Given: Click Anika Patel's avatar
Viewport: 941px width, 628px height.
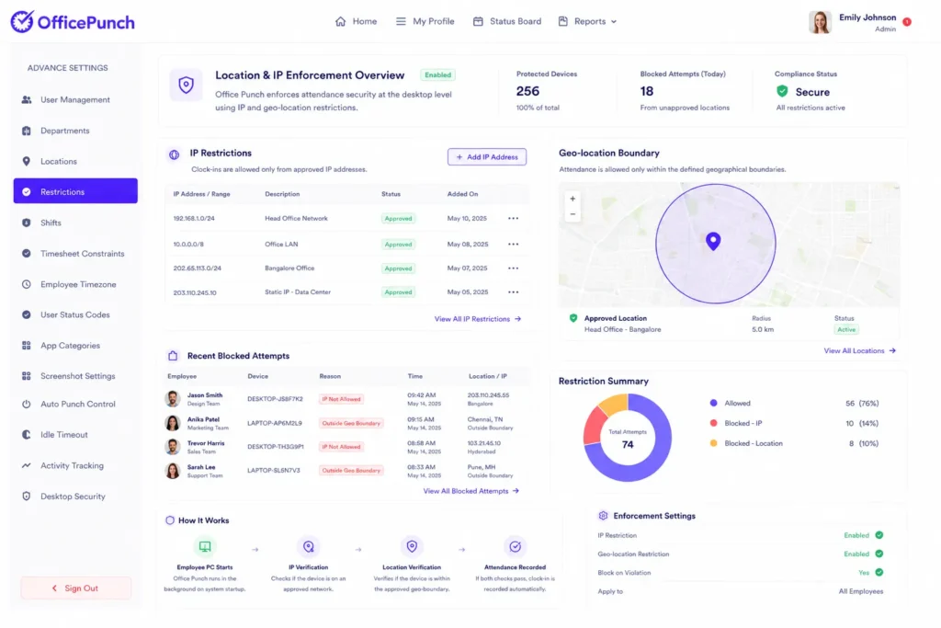Looking at the screenshot, I should point(172,423).
